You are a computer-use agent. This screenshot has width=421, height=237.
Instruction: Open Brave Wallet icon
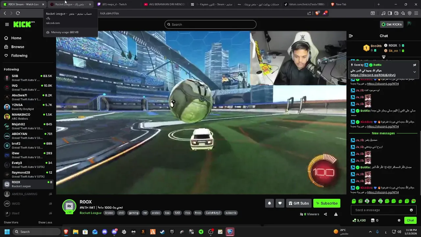point(396,13)
